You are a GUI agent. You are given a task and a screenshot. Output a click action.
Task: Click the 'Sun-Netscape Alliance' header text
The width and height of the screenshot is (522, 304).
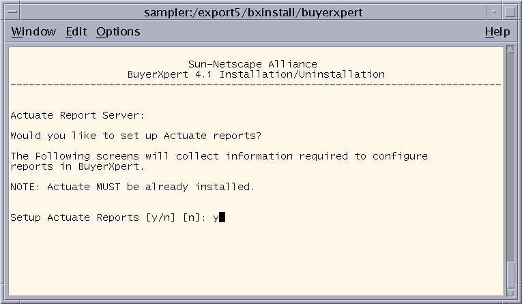[252, 64]
